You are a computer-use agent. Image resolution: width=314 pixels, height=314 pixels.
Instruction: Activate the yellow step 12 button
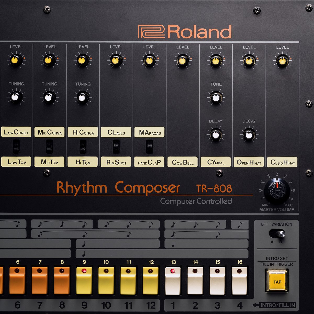point(151,281)
